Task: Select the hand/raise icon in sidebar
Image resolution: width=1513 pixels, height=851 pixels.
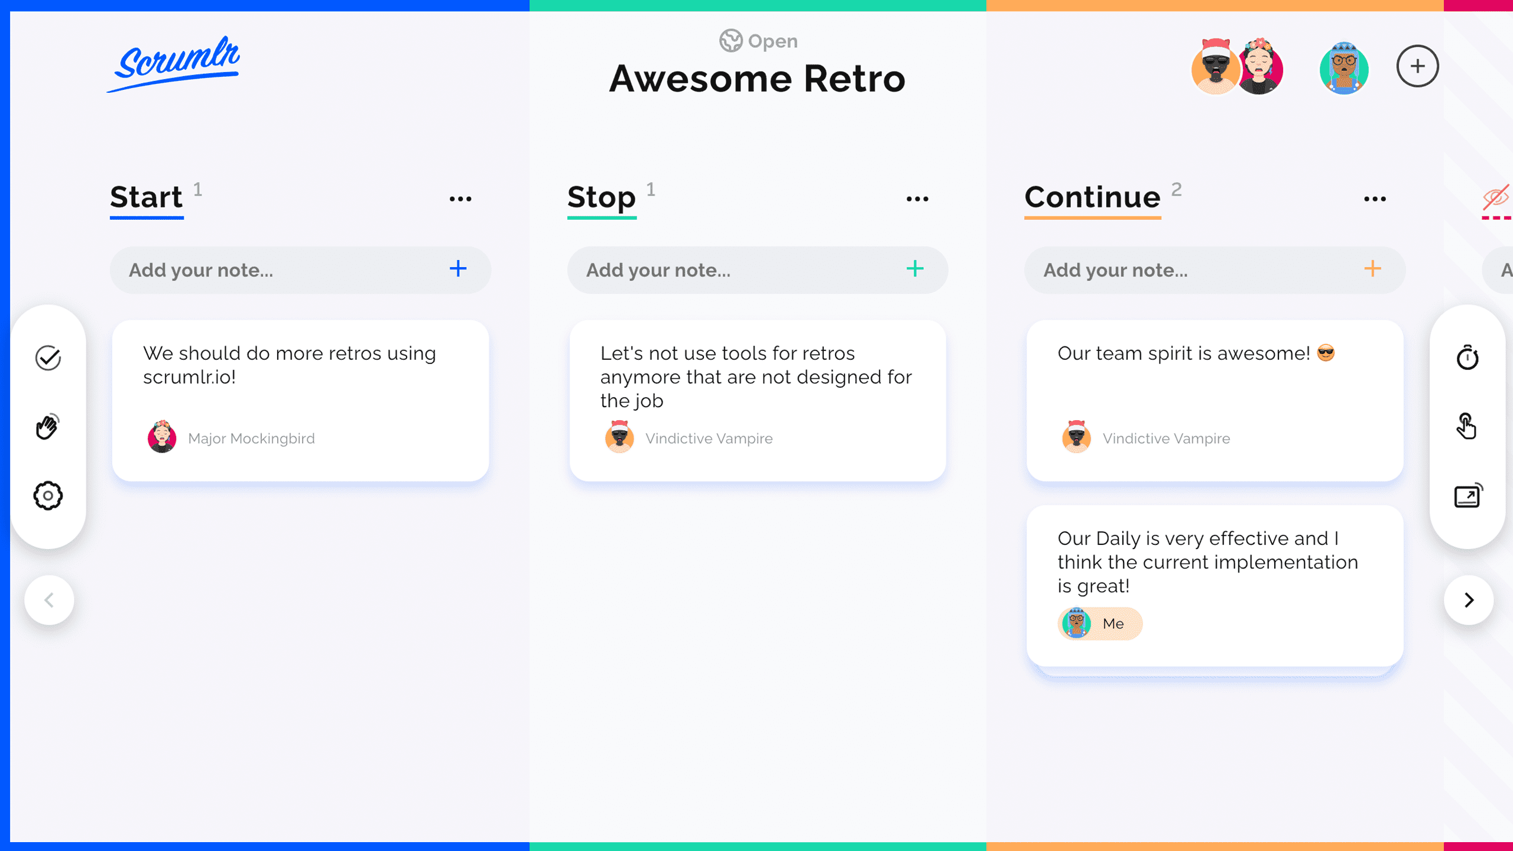Action: [x=49, y=426]
